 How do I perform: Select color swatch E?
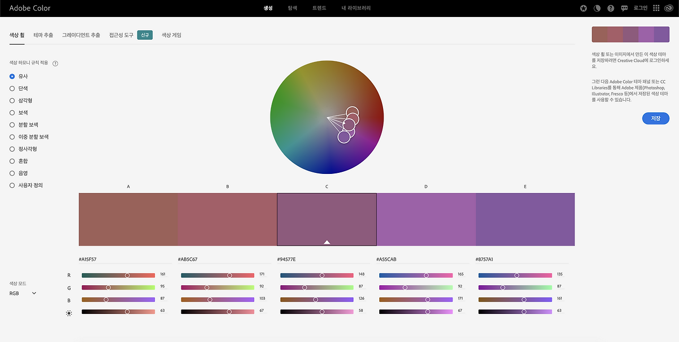pyautogui.click(x=525, y=219)
